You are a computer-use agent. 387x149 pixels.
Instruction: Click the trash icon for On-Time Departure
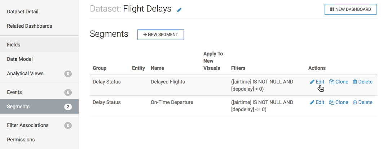355,102
